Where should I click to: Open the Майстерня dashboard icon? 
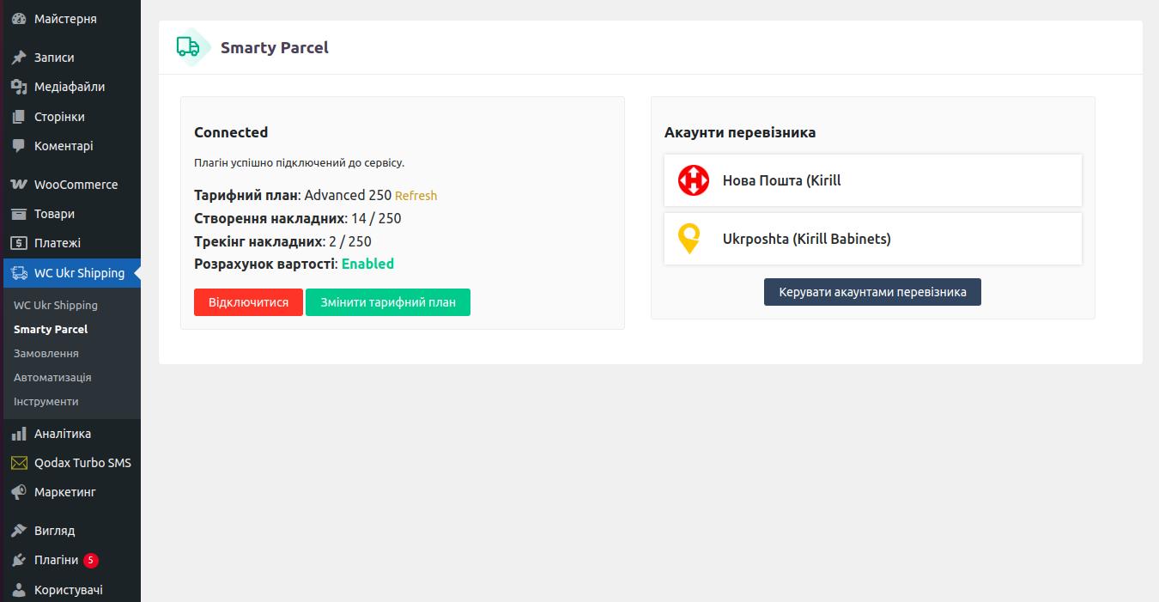tap(19, 19)
